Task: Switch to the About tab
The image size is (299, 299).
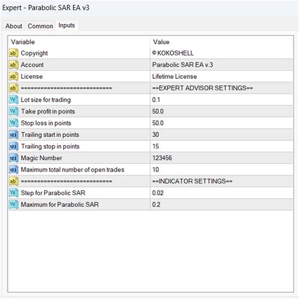Action: 14,26
